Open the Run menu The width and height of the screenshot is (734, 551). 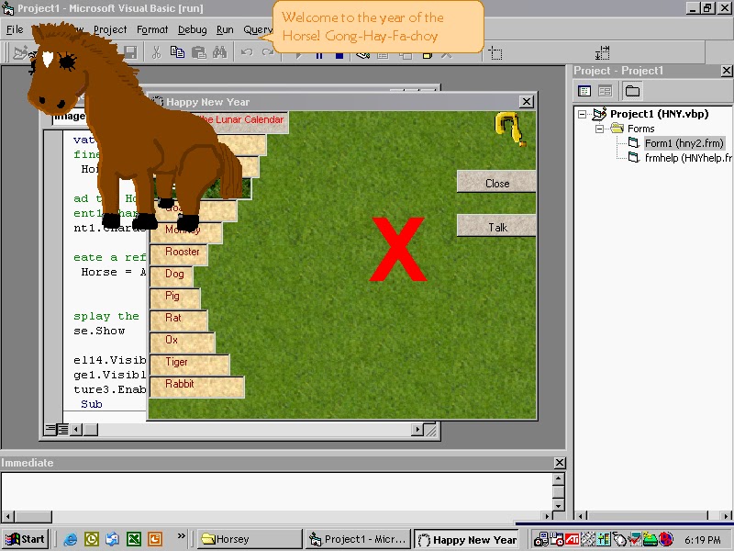point(225,29)
